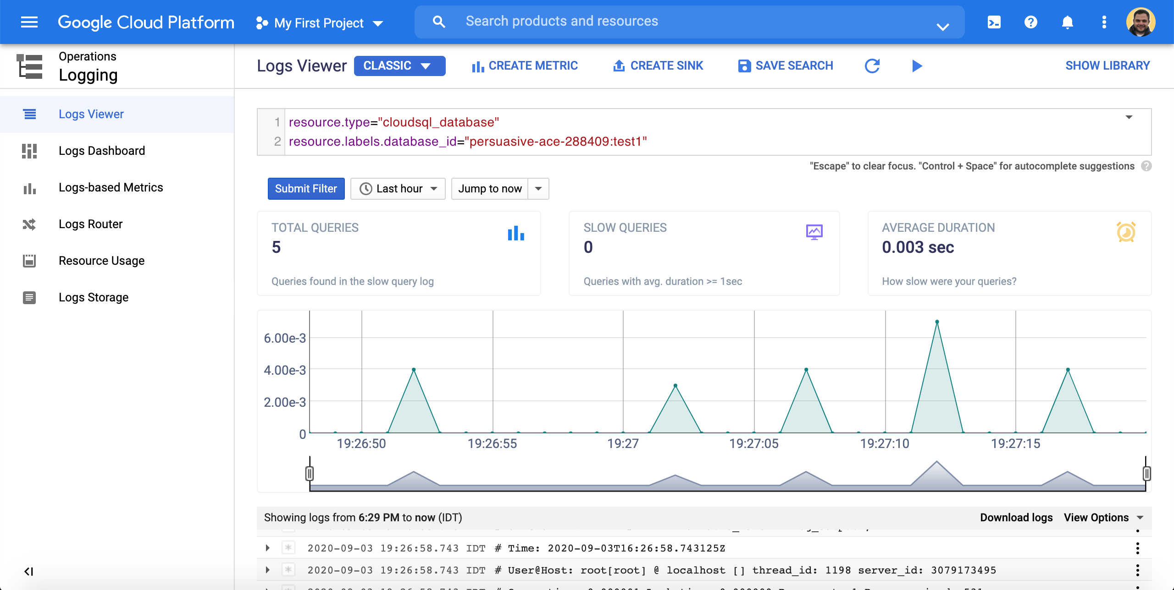
Task: Click the Operations Logging product icon
Action: [29, 66]
